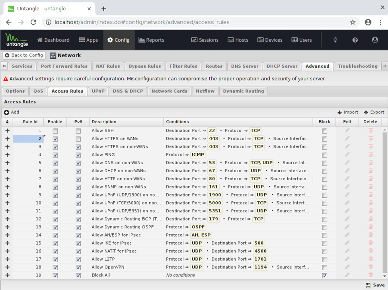
Task: Click Add to create a new rule
Action: click(12, 112)
